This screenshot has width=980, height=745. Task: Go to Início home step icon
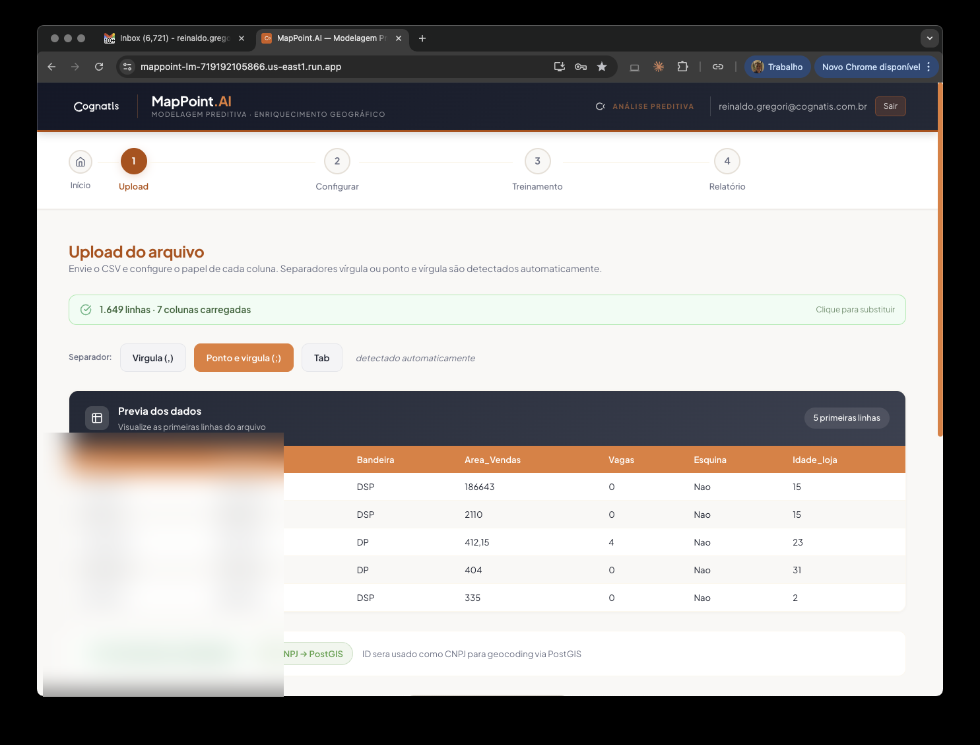(81, 162)
